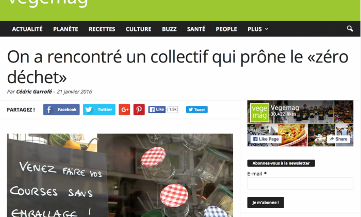
Task: Open the PLANÈTE navigation item
Action: pyautogui.click(x=65, y=29)
